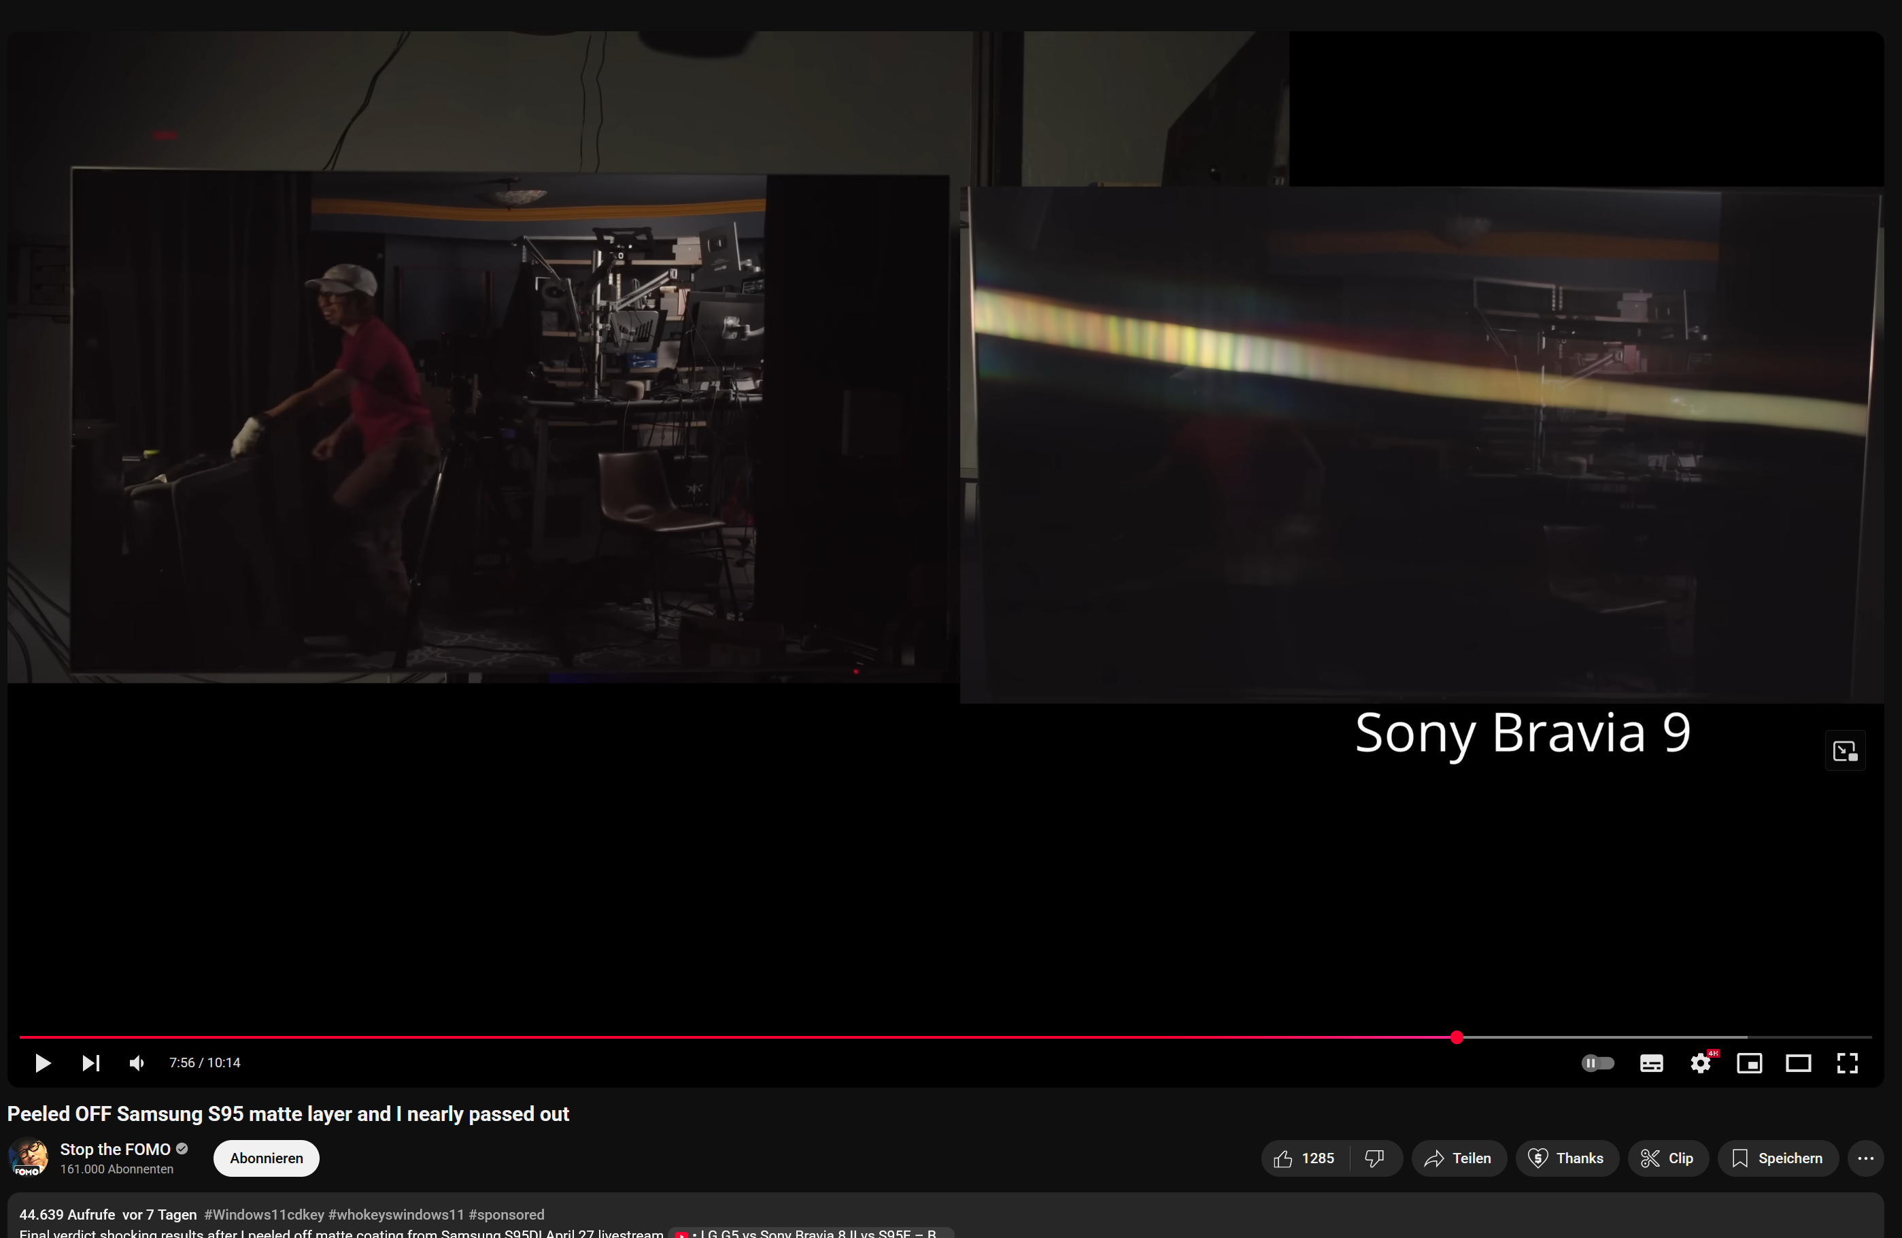Click Teilen share button
Screen dimensions: 1902x1238
1459,1158
